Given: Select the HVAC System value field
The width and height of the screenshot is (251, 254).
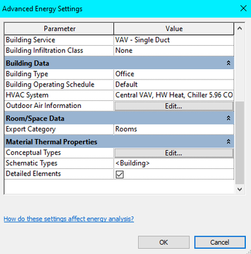Looking at the screenshot, I should pos(174,95).
